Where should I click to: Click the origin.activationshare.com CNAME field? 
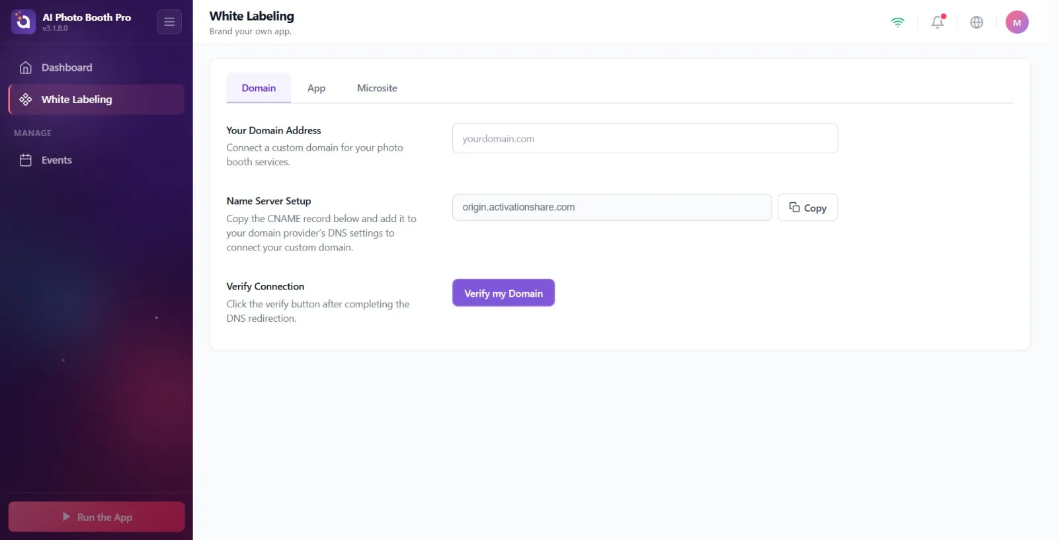612,207
